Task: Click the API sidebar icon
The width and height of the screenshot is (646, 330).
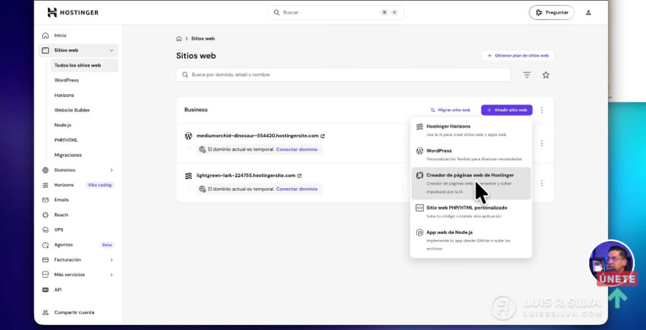Action: (x=45, y=290)
